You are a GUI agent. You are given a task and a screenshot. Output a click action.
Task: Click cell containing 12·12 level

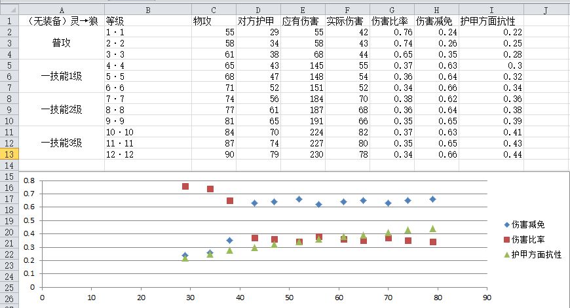[x=148, y=154]
